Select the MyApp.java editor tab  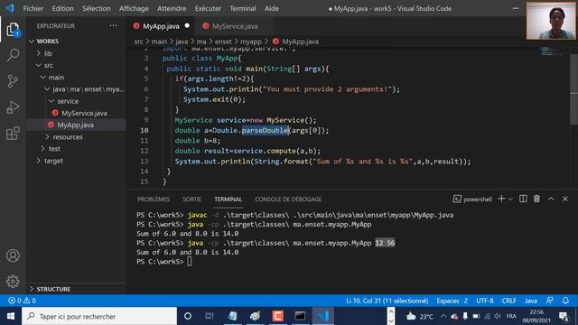pyautogui.click(x=162, y=26)
